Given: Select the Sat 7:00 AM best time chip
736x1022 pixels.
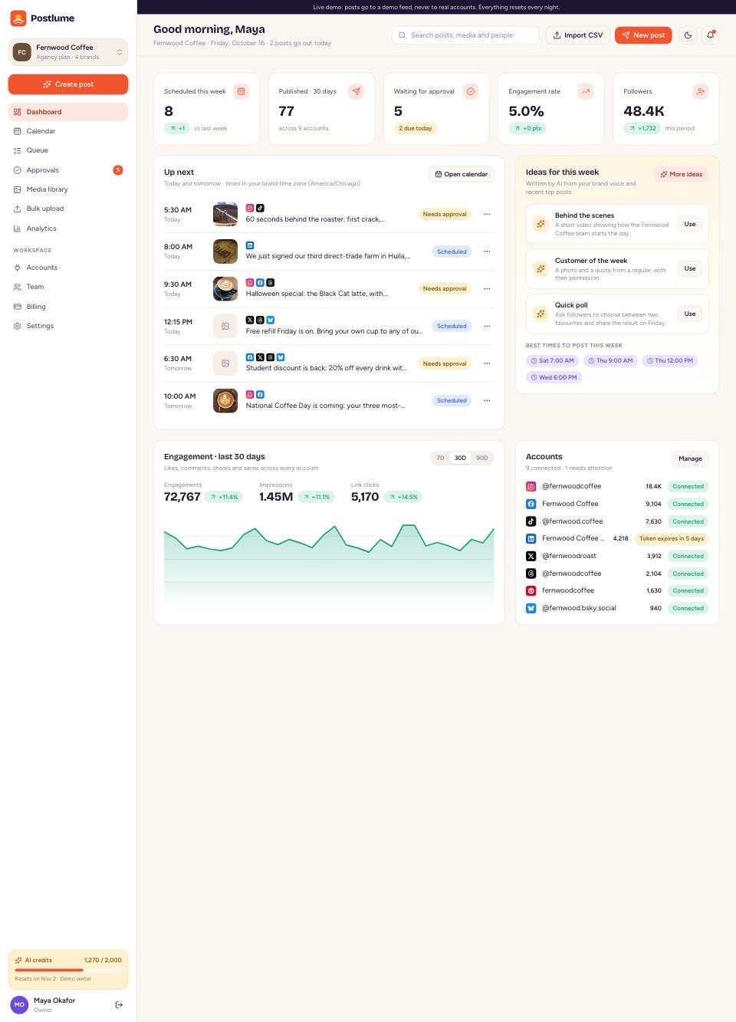Looking at the screenshot, I should click(x=552, y=360).
